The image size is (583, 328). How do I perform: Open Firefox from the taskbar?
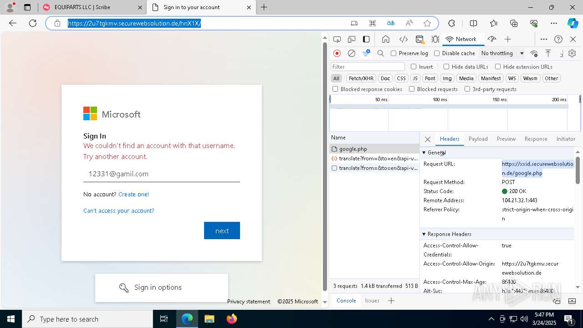[232, 319]
